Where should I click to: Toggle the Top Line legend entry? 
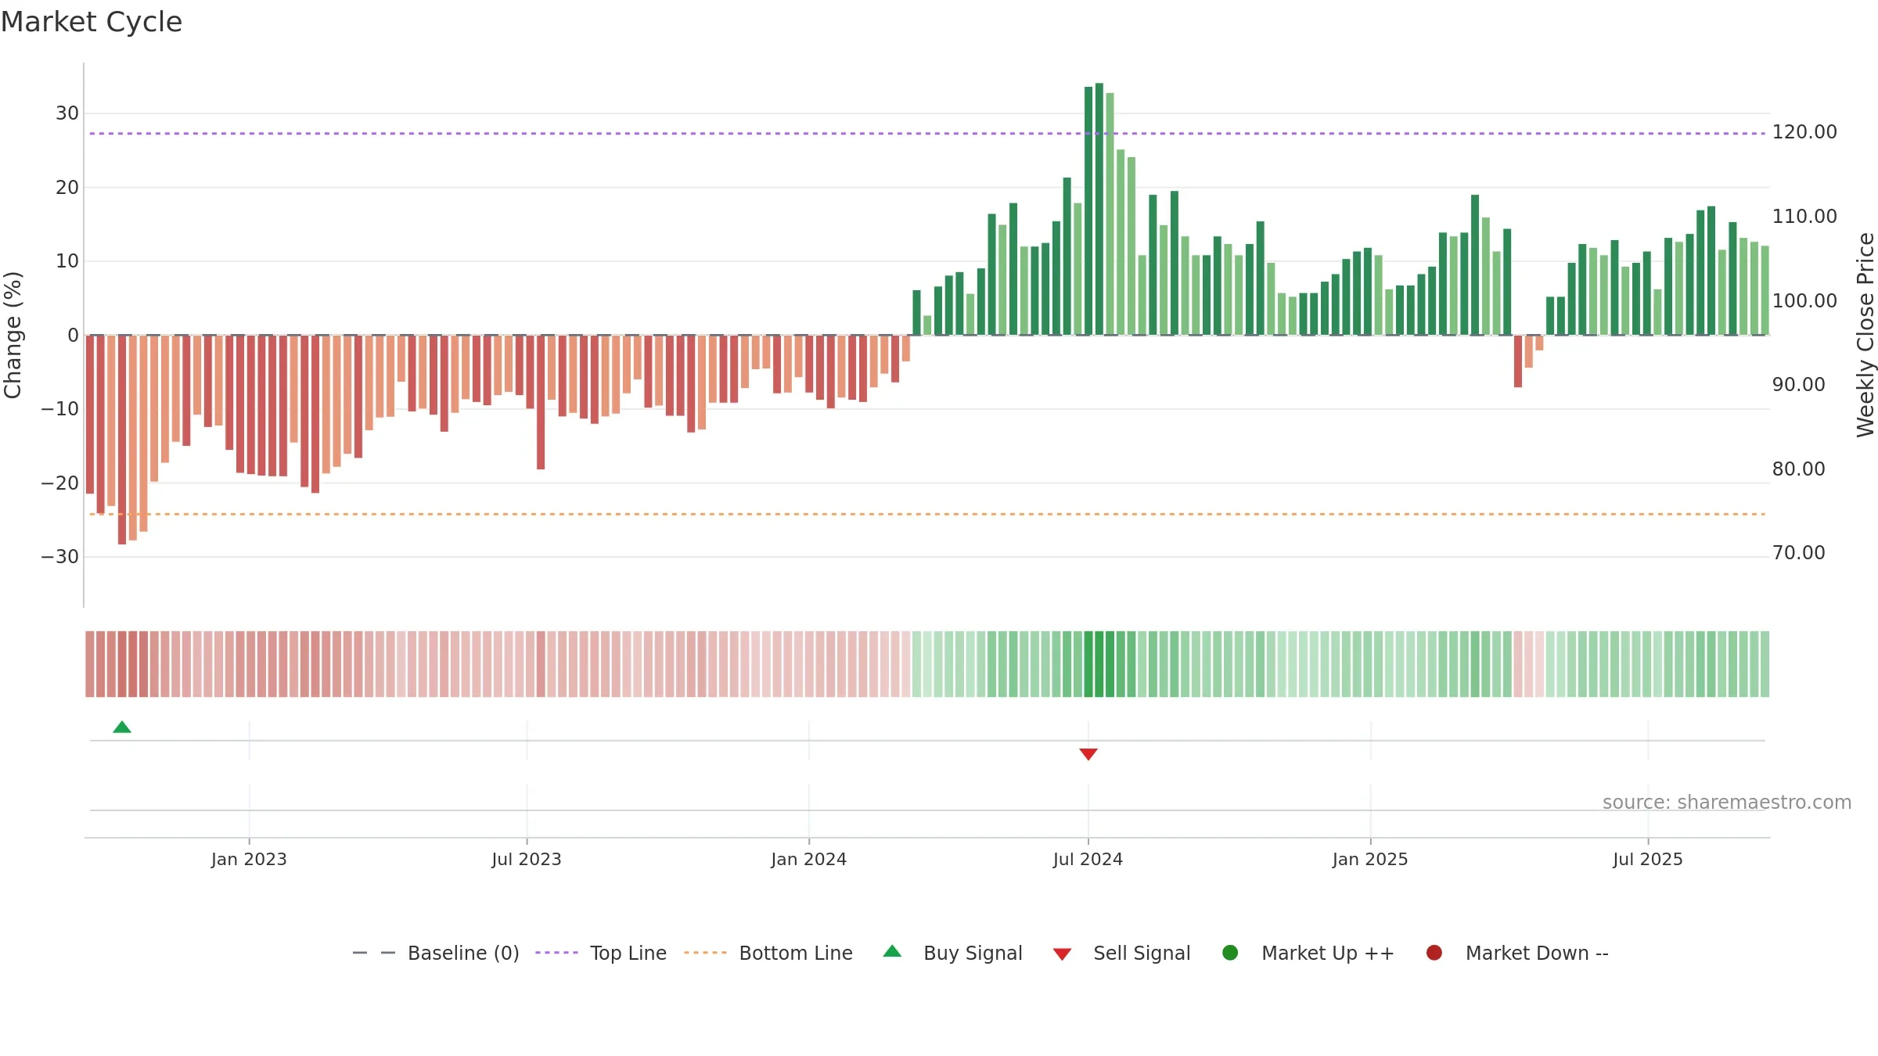click(x=601, y=953)
